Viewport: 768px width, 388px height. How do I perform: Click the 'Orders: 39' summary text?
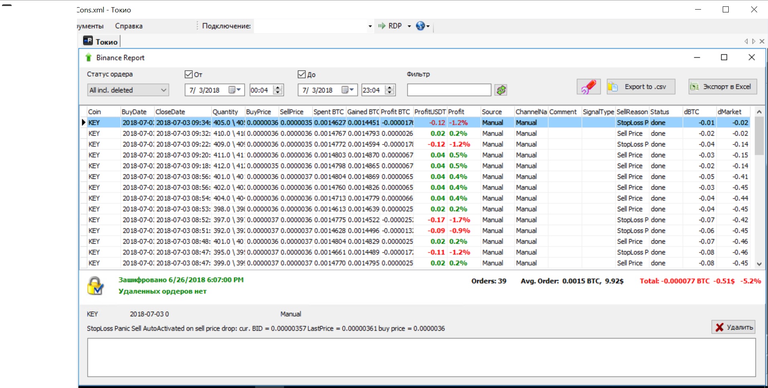pyautogui.click(x=489, y=281)
